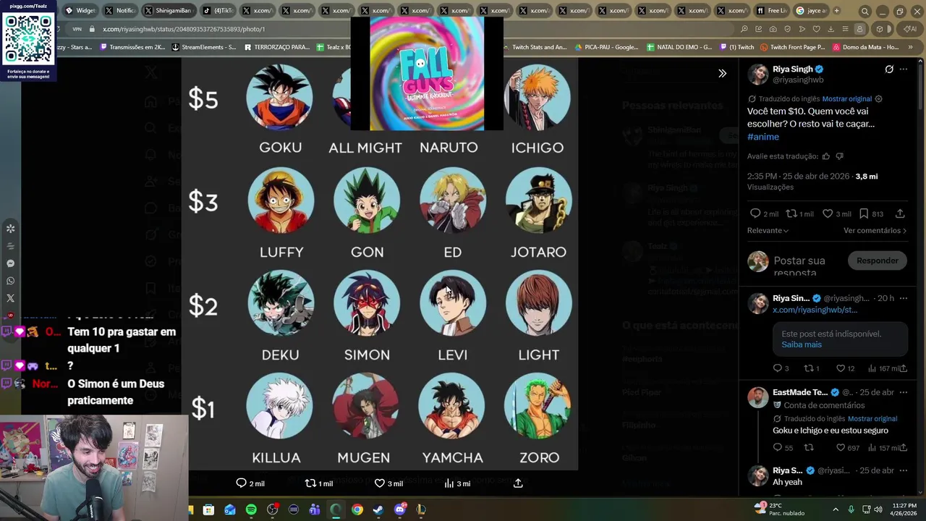The width and height of the screenshot is (926, 521).
Task: Open League of Legends icon in taskbar
Action: pyautogui.click(x=421, y=509)
